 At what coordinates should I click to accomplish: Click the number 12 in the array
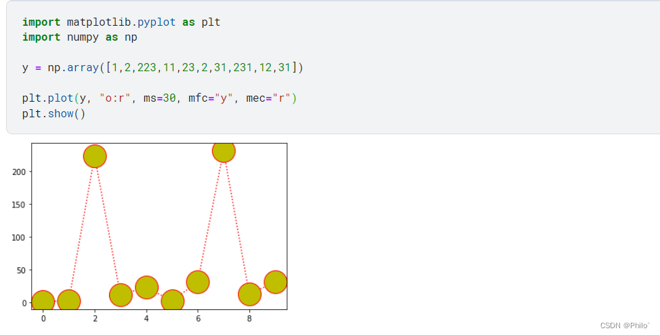pyautogui.click(x=265, y=67)
